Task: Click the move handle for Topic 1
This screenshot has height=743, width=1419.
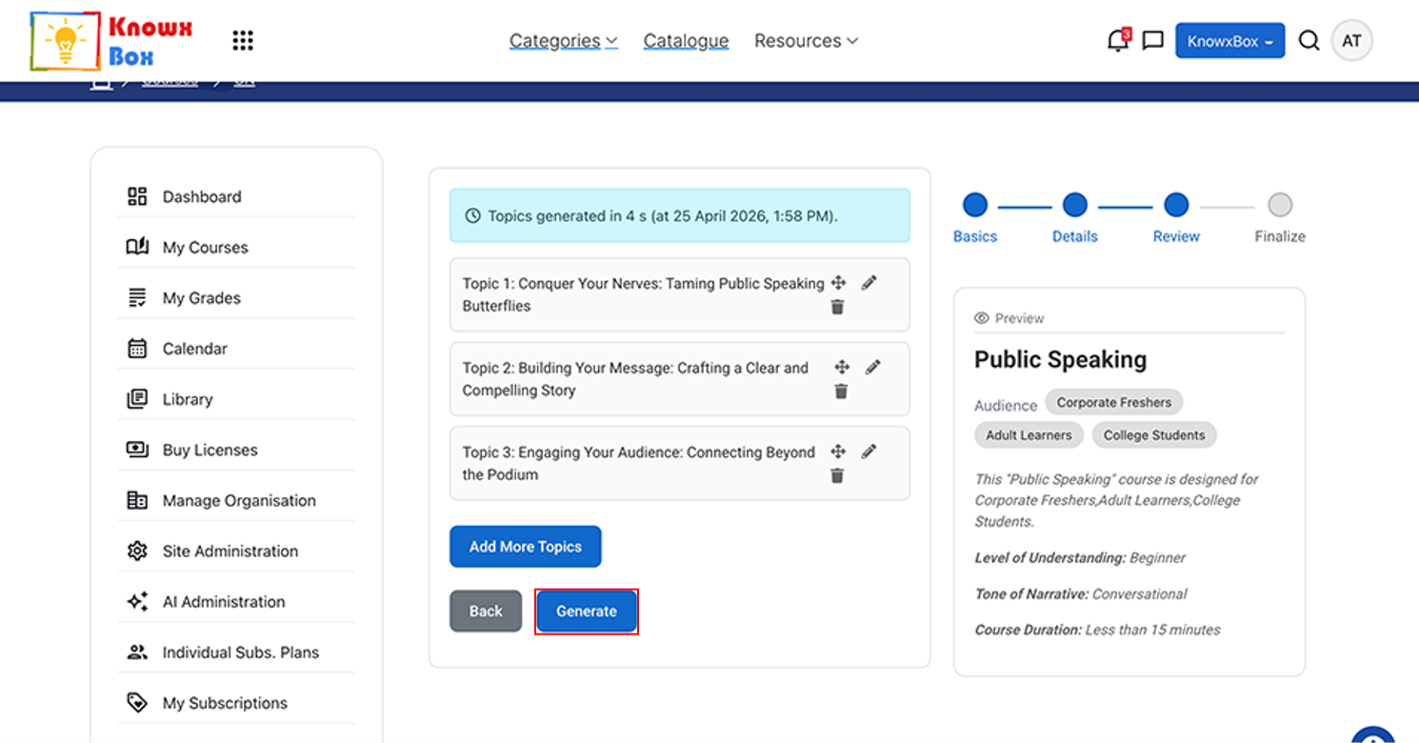Action: click(x=838, y=283)
